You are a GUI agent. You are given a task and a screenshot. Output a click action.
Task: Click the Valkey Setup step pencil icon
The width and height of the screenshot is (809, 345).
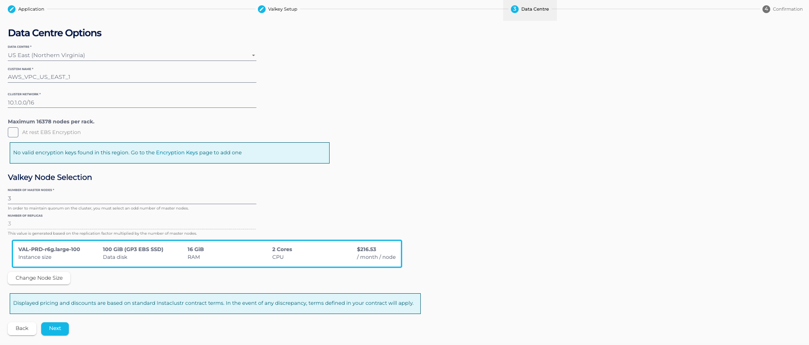coord(262,9)
